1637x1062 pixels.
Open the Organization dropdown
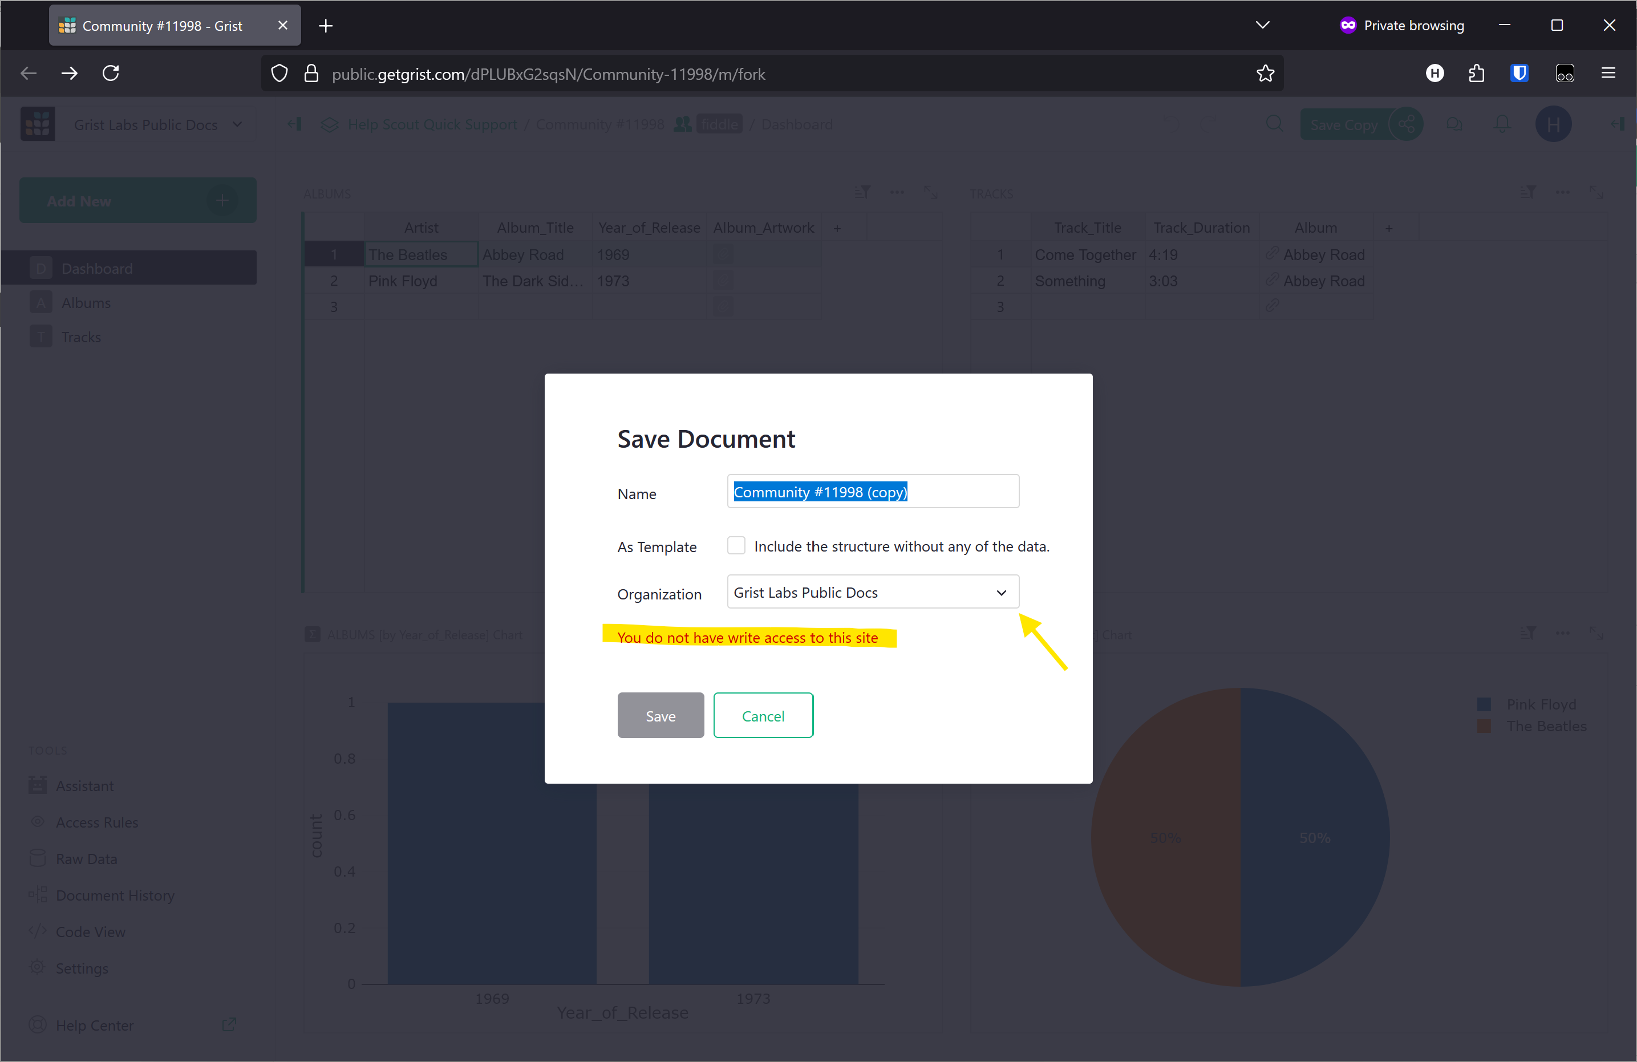click(872, 592)
